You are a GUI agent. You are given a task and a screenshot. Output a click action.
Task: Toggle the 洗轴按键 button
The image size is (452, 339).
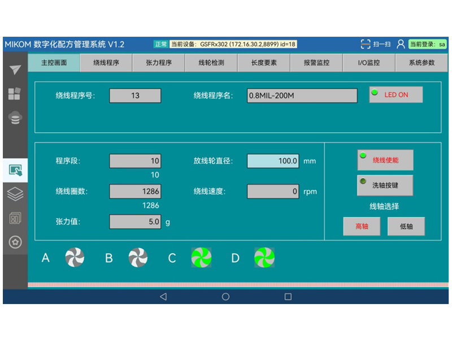click(x=385, y=185)
